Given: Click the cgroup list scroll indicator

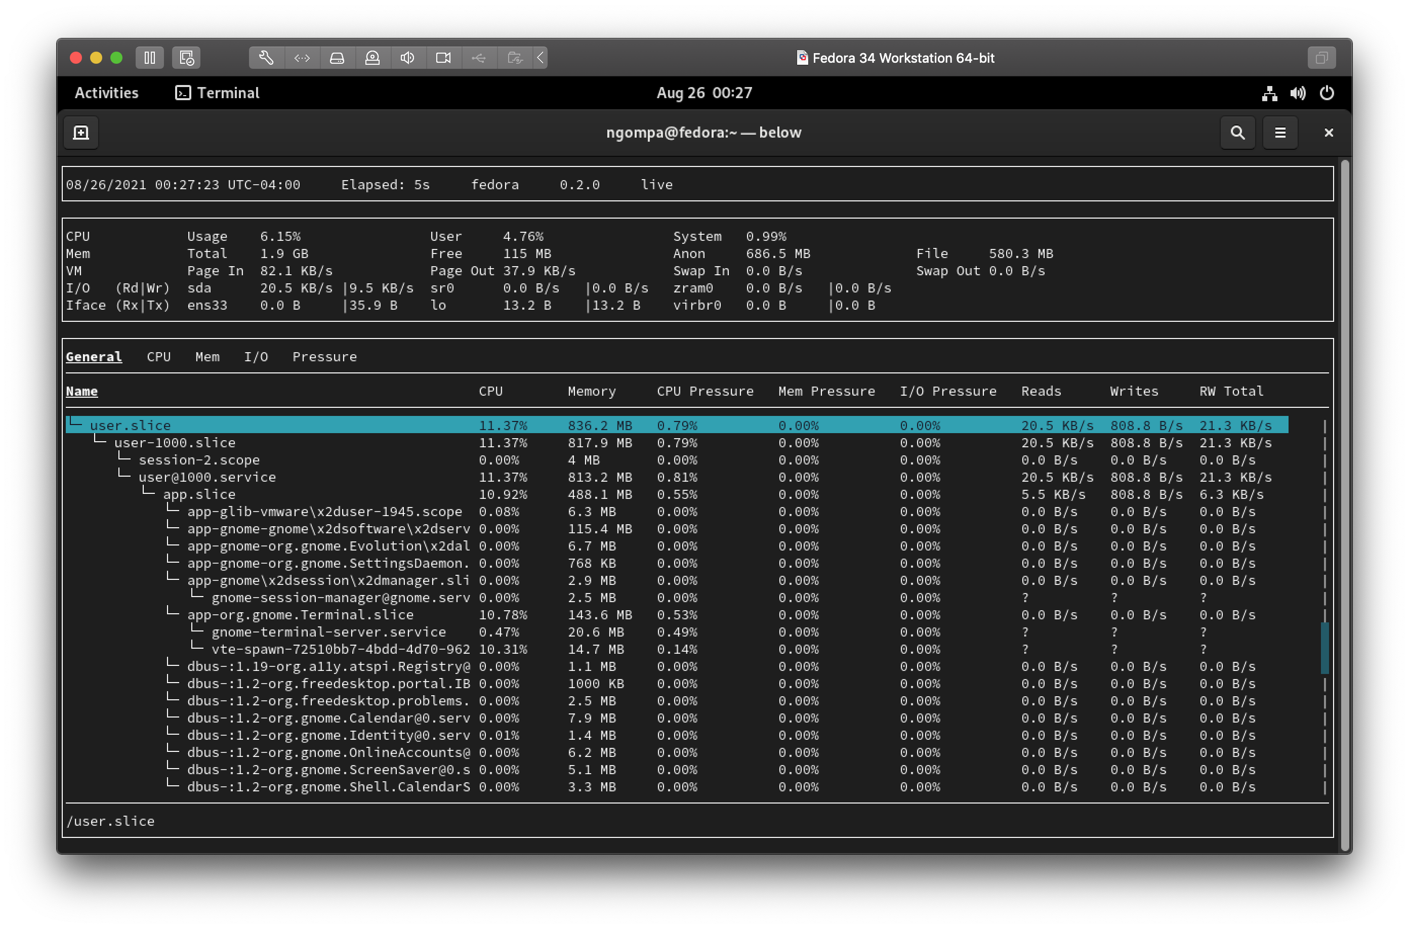Looking at the screenshot, I should pyautogui.click(x=1324, y=648).
